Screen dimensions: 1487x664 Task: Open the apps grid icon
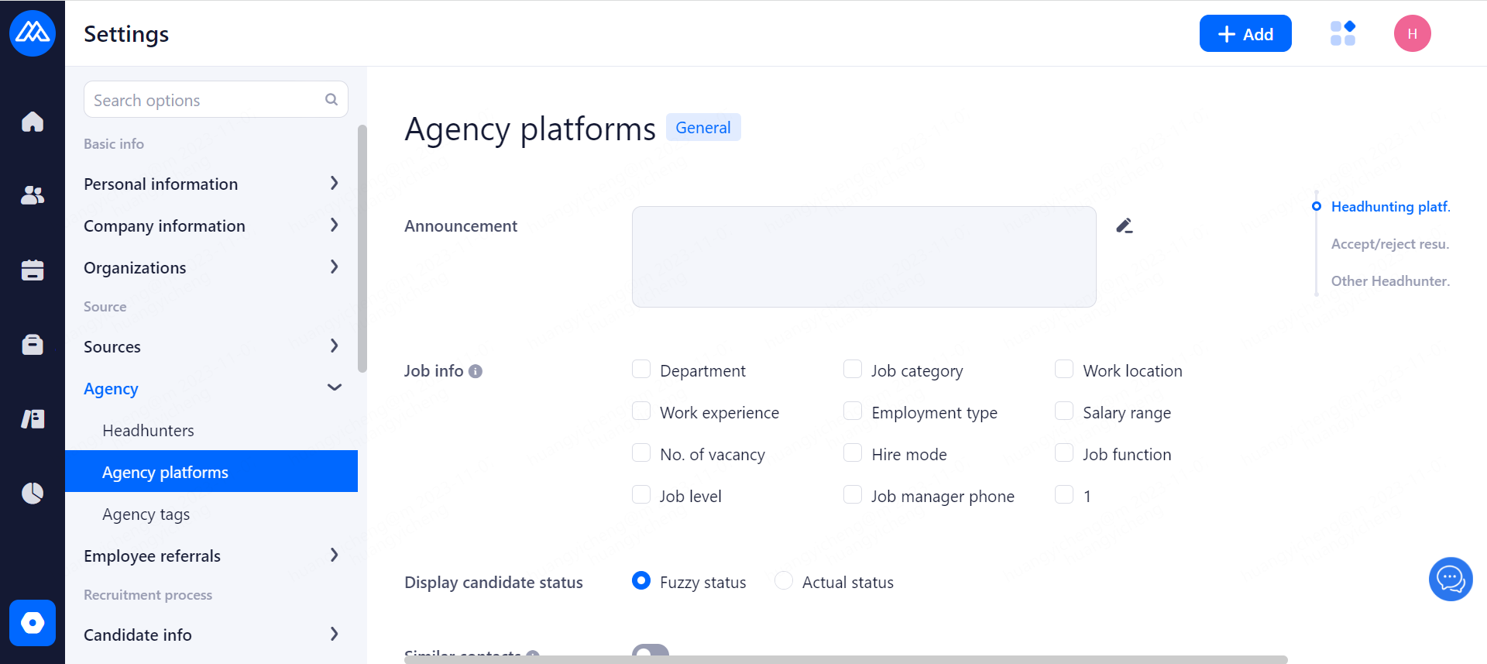(x=1342, y=33)
